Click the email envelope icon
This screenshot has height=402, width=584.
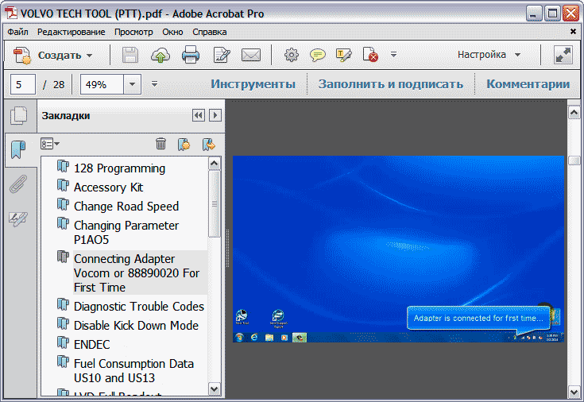point(251,56)
